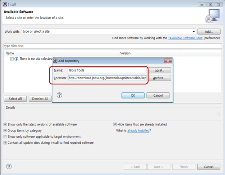Click the 'type filter text' search field
This screenshot has width=225, height=175.
pyautogui.click(x=112, y=46)
